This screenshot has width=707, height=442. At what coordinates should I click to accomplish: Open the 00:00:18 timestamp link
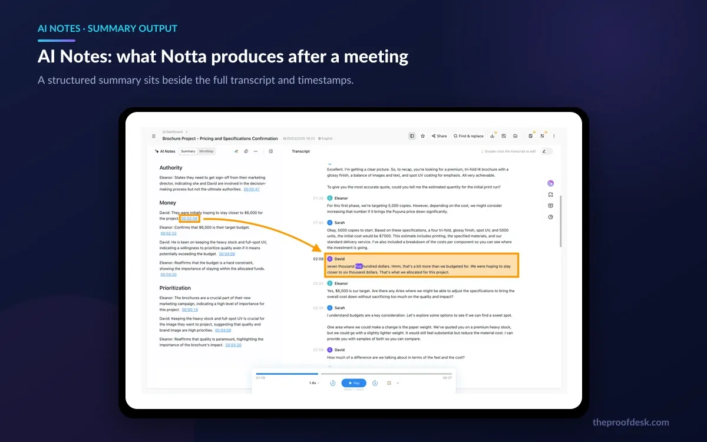pos(190,309)
